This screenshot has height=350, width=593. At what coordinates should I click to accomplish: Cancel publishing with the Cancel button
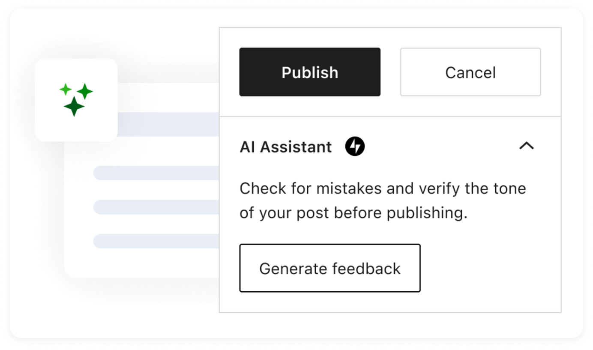pos(470,72)
